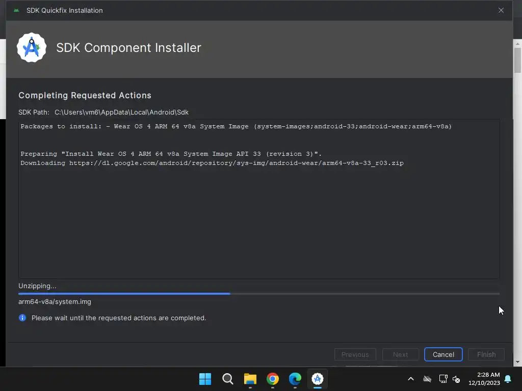Screen dimensions: 522x391
Task: Click the small Android icon in title bar
Action: [x=16, y=10]
